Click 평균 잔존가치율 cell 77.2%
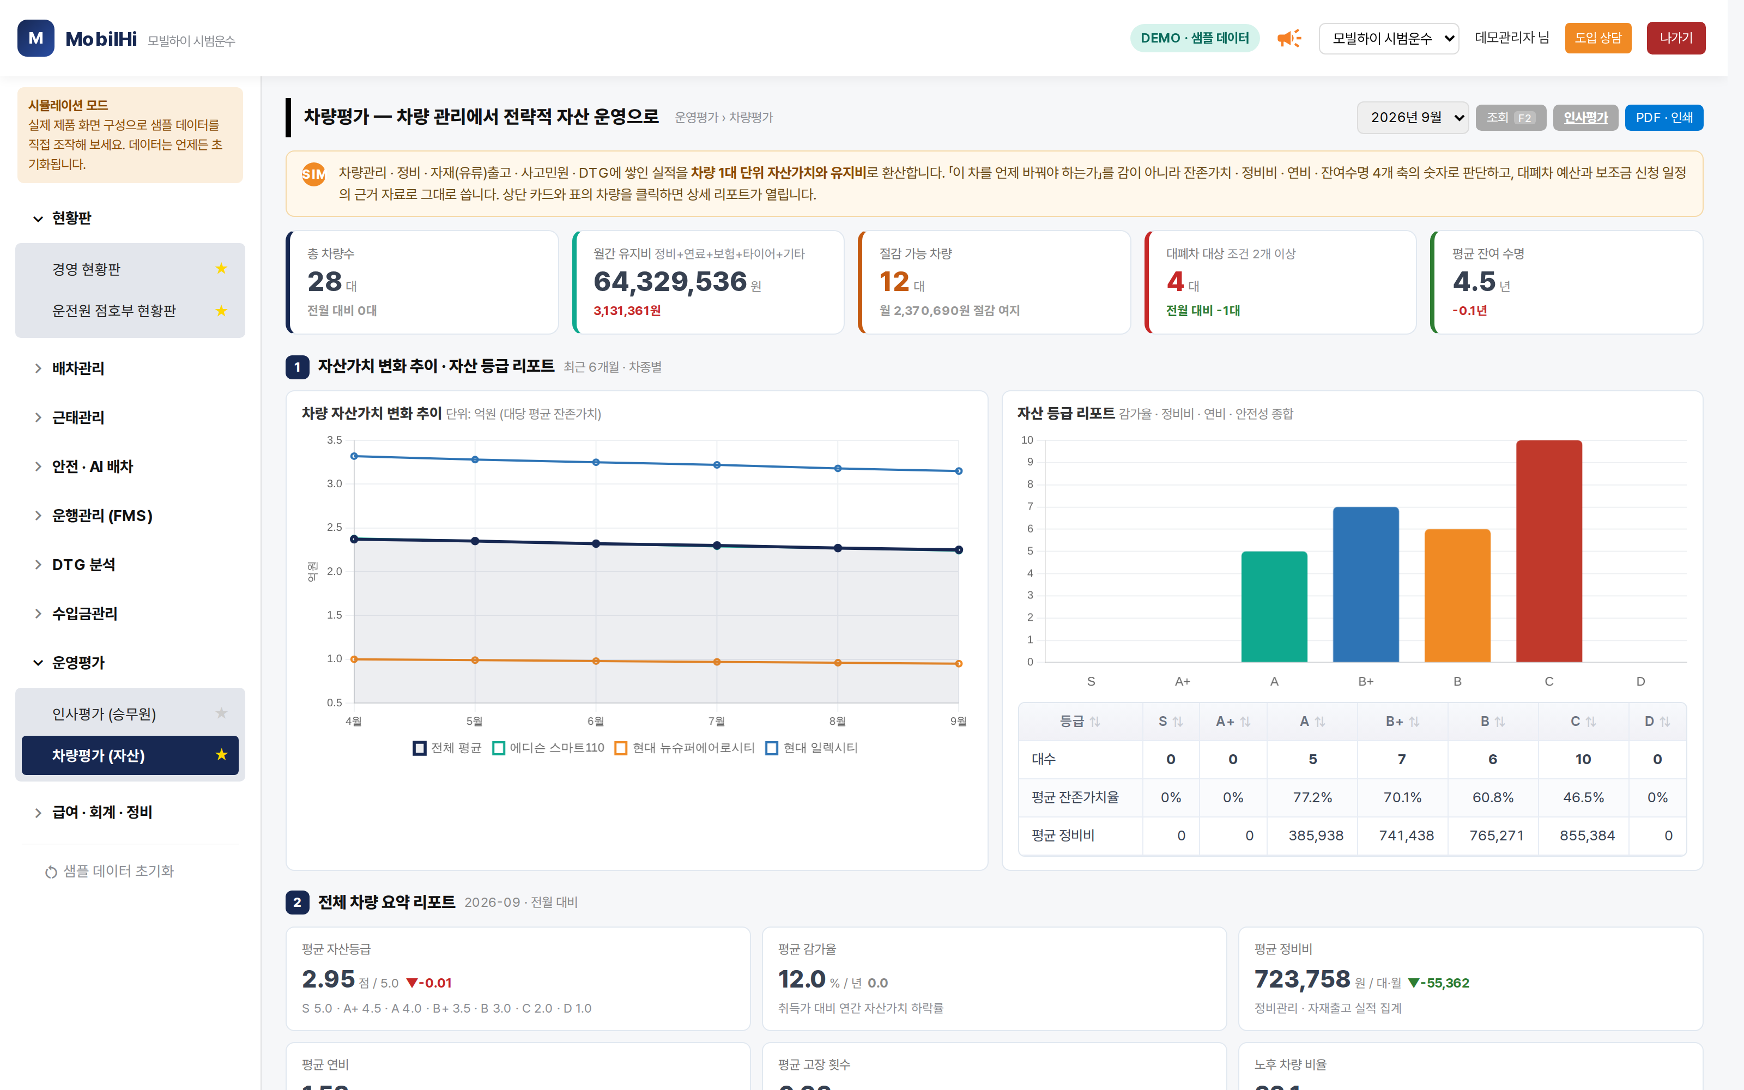The height and width of the screenshot is (1090, 1744). (x=1312, y=798)
